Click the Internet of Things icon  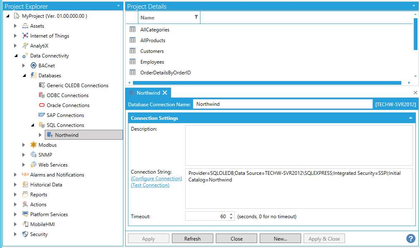pyautogui.click(x=25, y=36)
